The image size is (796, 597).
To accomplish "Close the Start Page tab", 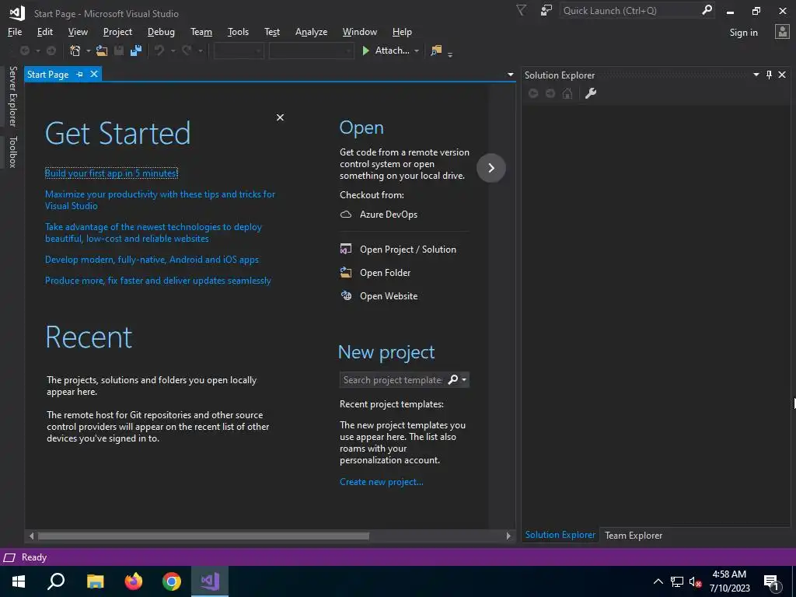I will coord(94,74).
